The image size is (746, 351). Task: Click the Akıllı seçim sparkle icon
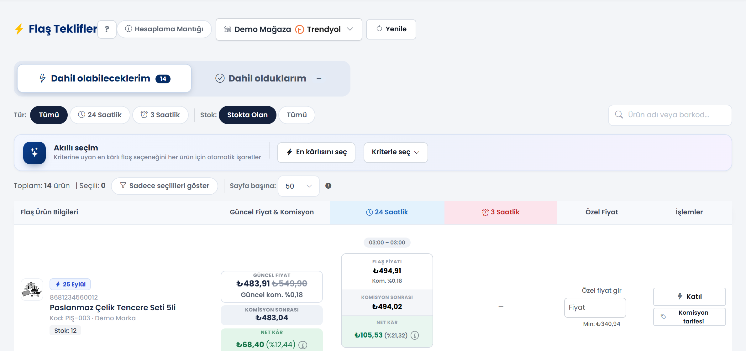pyautogui.click(x=34, y=153)
